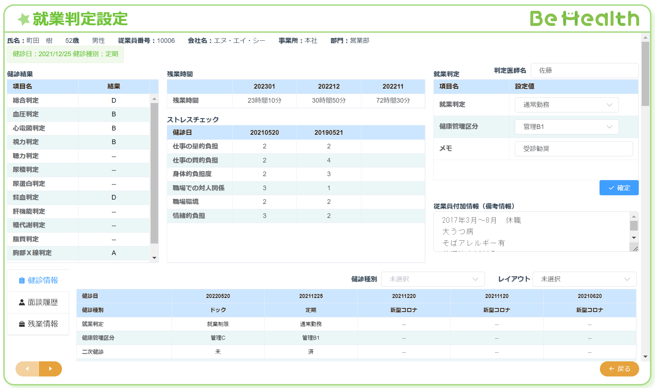The image size is (655, 388).
Task: Open the 健診種別 filter dropdown
Action: (433, 279)
